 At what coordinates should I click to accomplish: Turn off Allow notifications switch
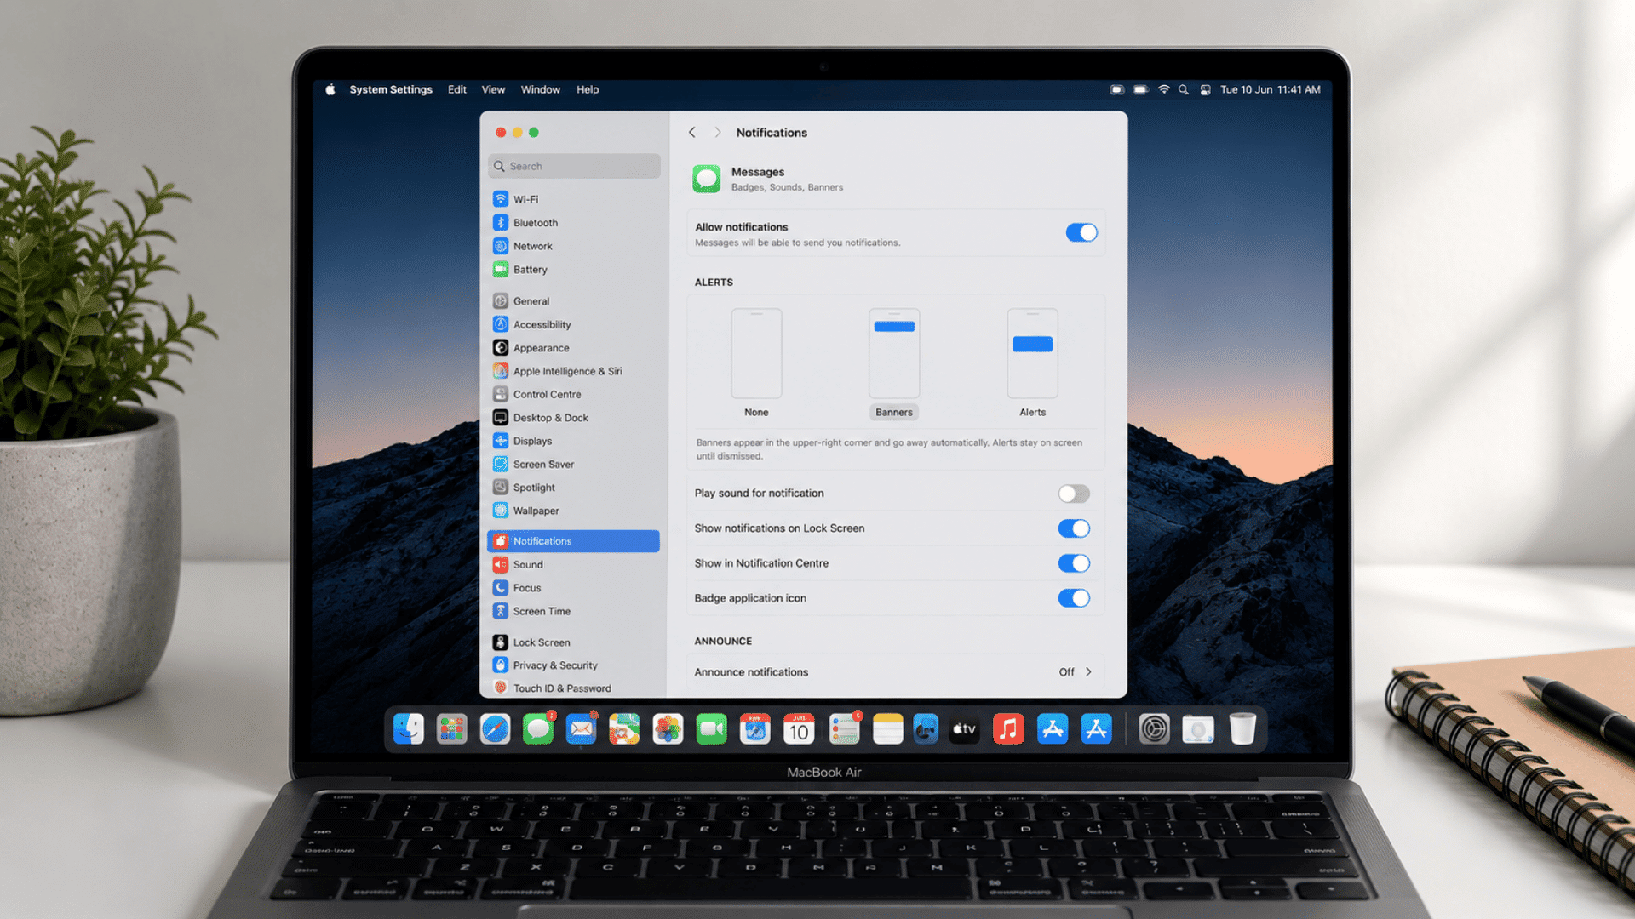coord(1081,233)
